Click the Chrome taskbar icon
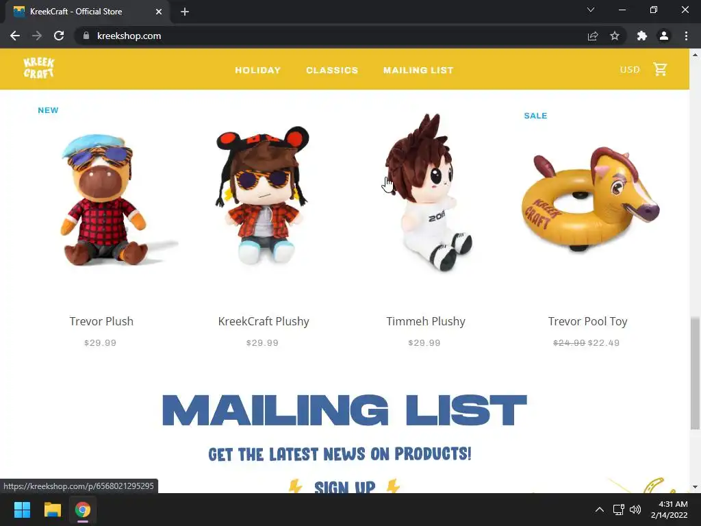The height and width of the screenshot is (526, 701). (83, 510)
